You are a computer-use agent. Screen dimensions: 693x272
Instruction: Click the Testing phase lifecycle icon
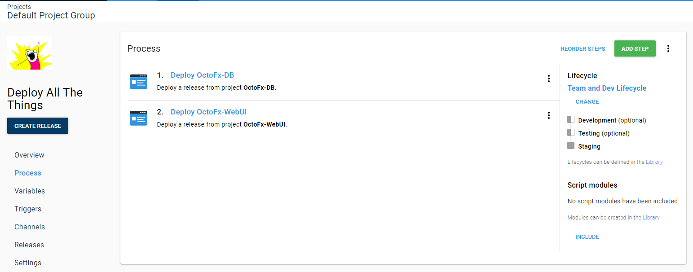[x=571, y=133]
